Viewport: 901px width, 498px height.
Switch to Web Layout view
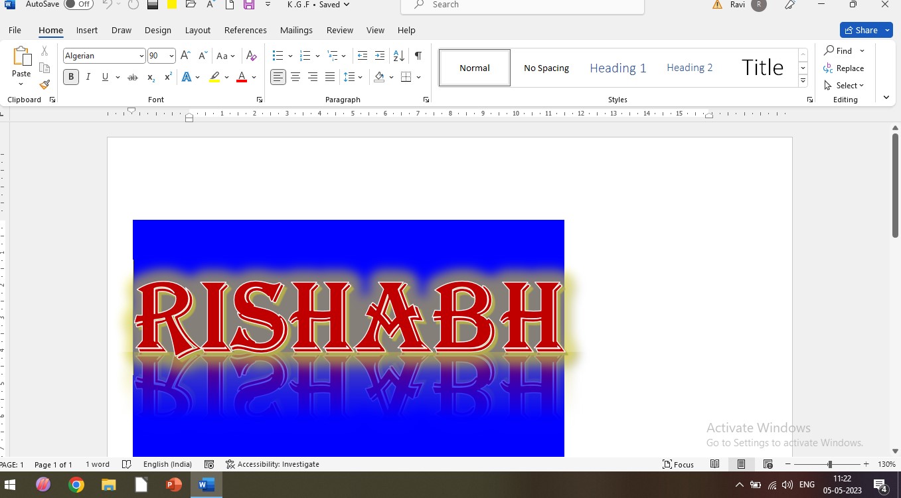[768, 464]
